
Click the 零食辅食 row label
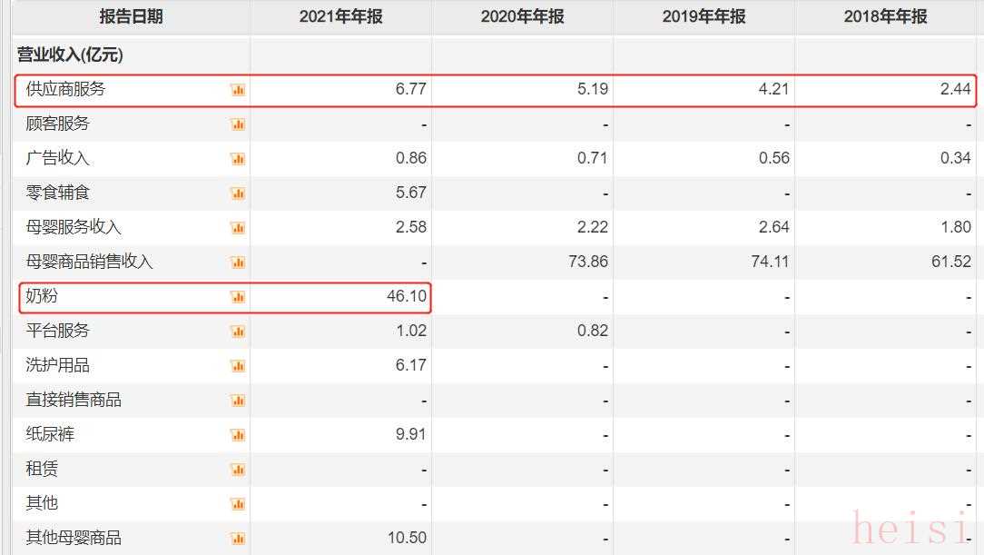tap(58, 193)
